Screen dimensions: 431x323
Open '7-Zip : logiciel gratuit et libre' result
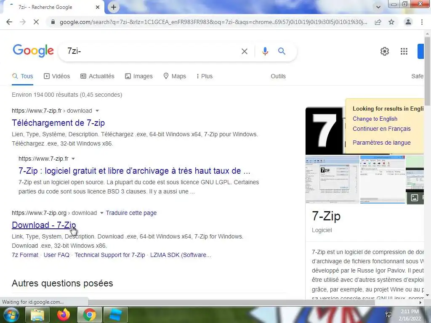tap(134, 171)
